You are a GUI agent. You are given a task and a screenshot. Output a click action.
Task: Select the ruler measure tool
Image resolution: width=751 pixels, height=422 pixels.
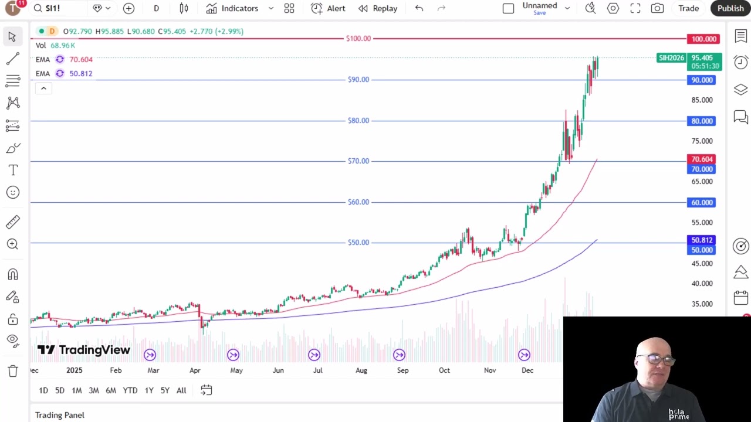pos(12,222)
